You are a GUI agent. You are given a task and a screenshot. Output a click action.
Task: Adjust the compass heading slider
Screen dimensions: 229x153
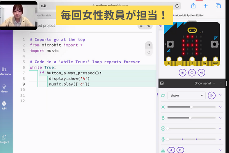pyautogui.click(x=192, y=129)
